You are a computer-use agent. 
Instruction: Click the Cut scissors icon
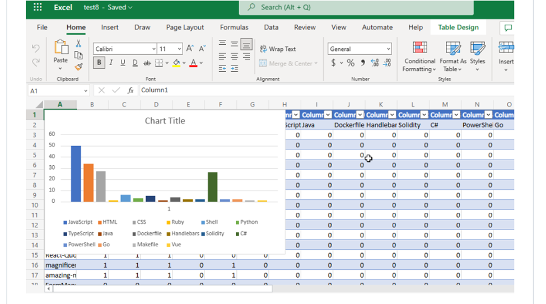(78, 43)
